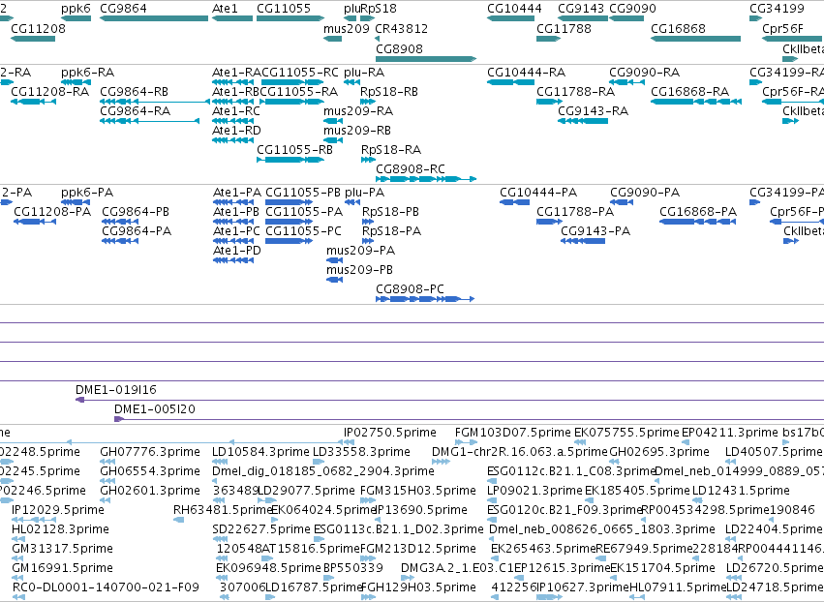The width and height of the screenshot is (824, 602).
Task: Select the IP12029.5prime EST label
Action: [x=58, y=510]
